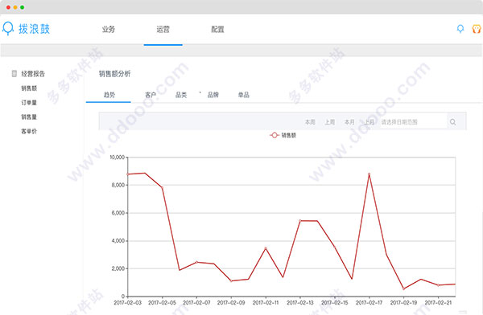Click the chart peak point at 2017-02-17

[369, 174]
